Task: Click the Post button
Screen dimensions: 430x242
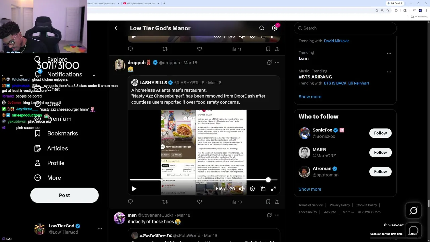Action: pos(64,195)
